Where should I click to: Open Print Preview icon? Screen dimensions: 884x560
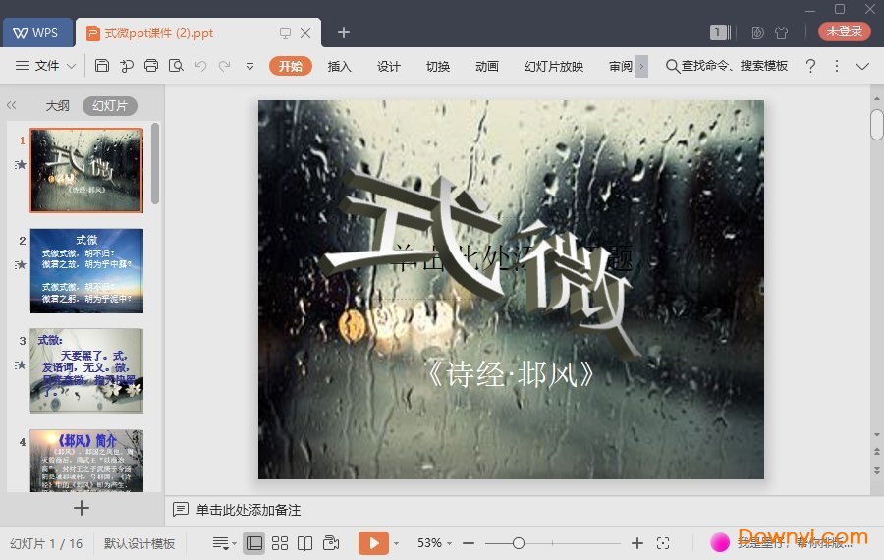176,66
